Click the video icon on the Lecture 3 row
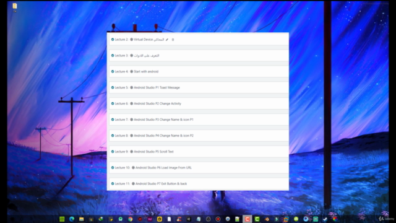This screenshot has width=396, height=223. [132, 56]
